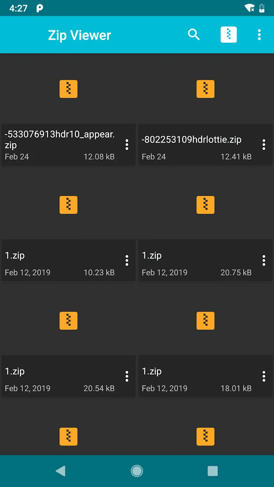
Task: Open more options for 20.54 kB 1.zip
Action: [127, 376]
